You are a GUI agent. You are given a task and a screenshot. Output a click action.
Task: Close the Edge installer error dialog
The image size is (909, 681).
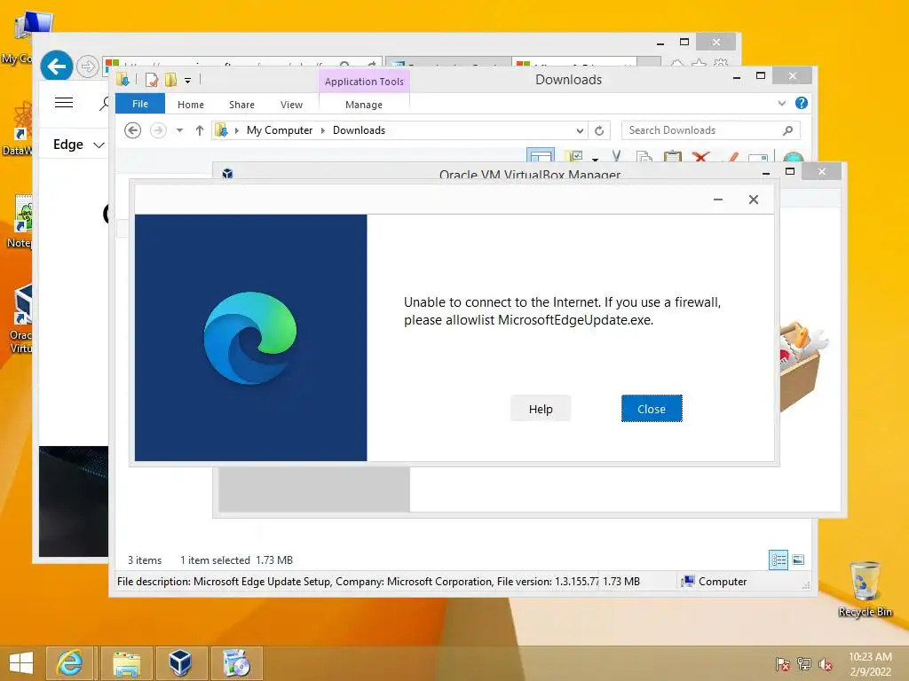coord(652,409)
